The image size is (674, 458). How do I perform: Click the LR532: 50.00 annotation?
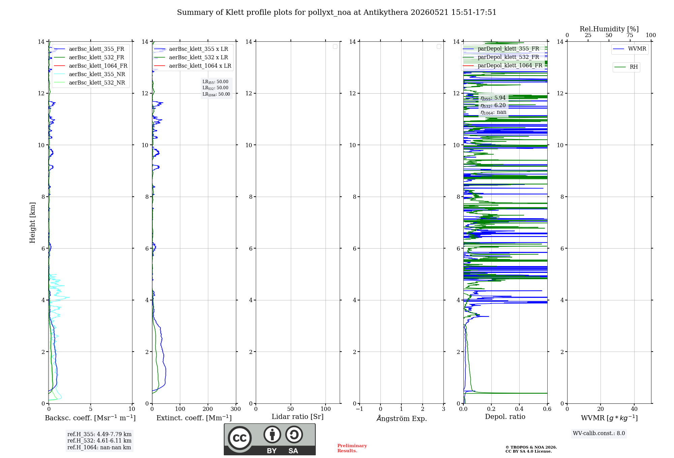click(215, 88)
